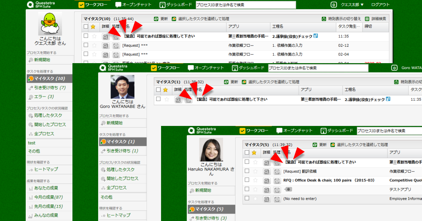Click the 0 counter badge in クエス太郎's header
This screenshot has height=221, width=422.
tap(333, 5)
